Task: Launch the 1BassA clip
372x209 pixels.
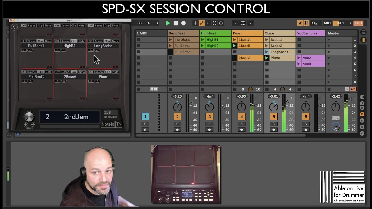Action: tap(235, 39)
